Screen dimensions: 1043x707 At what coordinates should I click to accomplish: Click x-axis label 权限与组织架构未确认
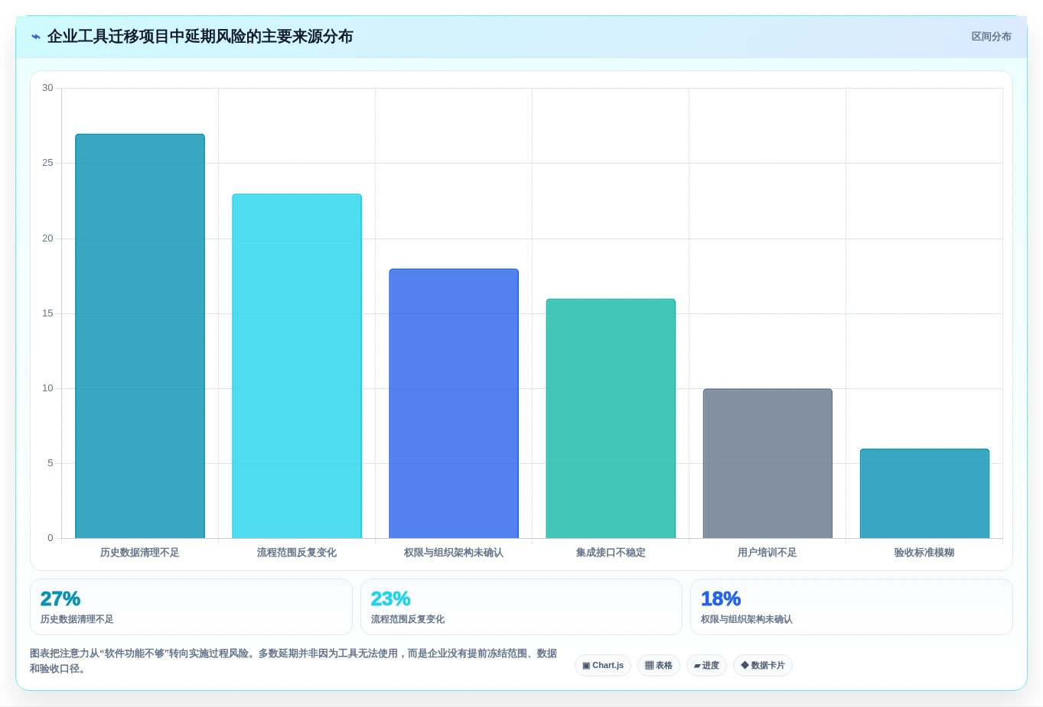[454, 553]
